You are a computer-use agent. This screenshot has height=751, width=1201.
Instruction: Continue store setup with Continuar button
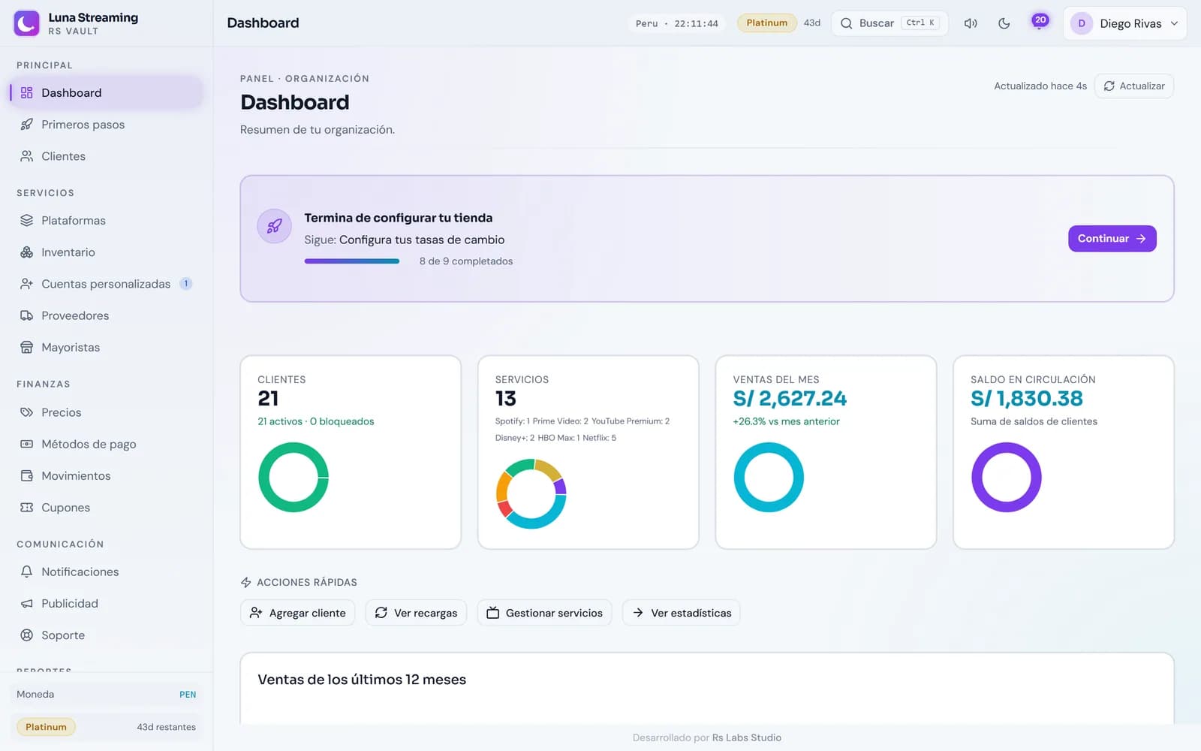[1112, 239]
